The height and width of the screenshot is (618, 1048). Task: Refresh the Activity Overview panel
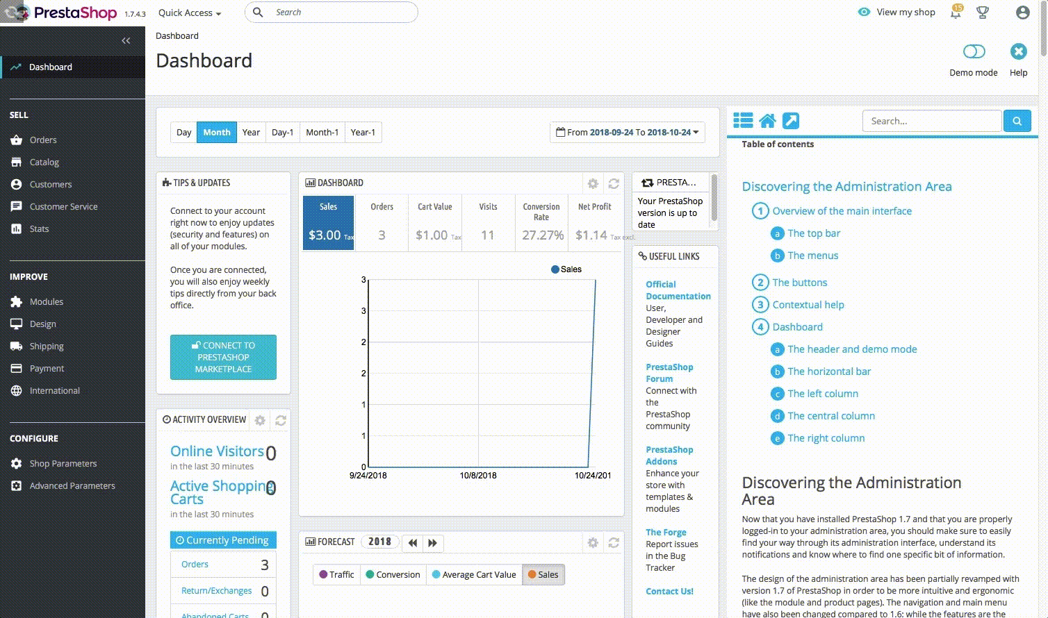281,420
